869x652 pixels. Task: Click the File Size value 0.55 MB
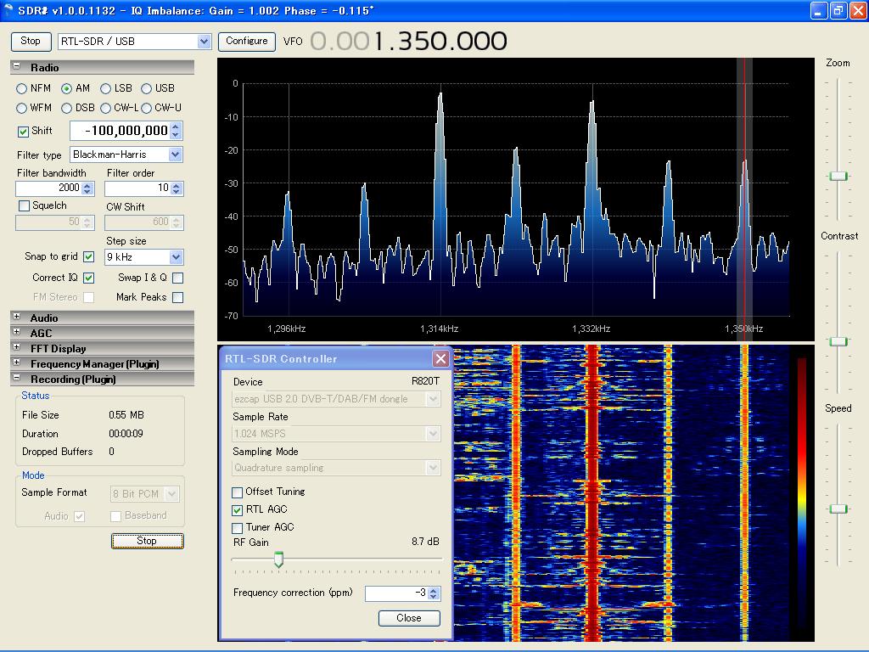point(126,415)
